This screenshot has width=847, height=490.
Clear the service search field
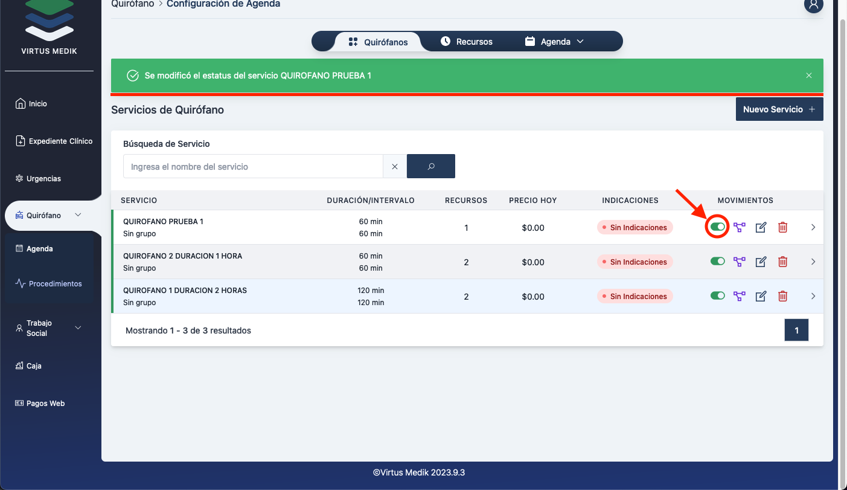tap(395, 167)
